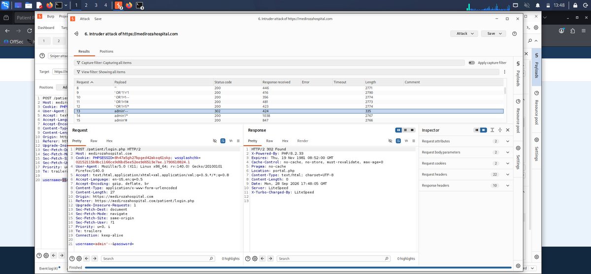Open the capture filter funnel bar

point(269,63)
